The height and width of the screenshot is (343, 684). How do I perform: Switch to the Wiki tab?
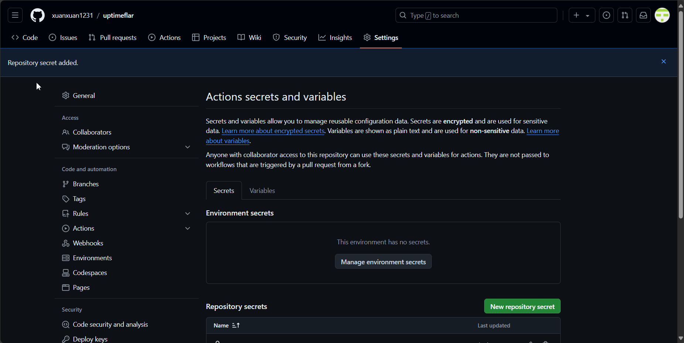[249, 37]
